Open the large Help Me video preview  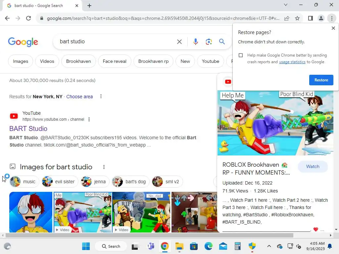(275, 123)
